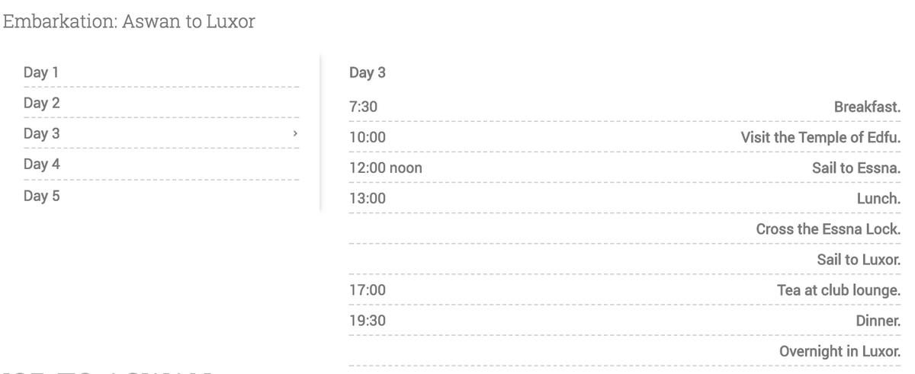Screen dimensions: 915x374
Task: Select the Lunch schedule entry
Action: click(878, 199)
